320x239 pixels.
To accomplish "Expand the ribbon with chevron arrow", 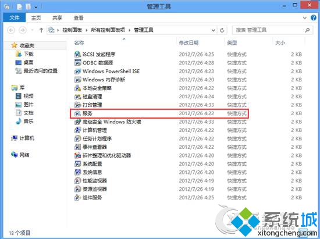I will click(305, 18).
